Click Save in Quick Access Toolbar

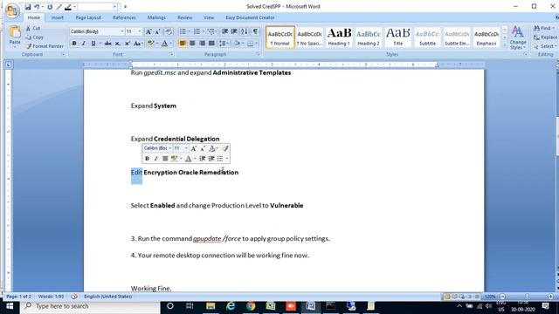pyautogui.click(x=27, y=7)
